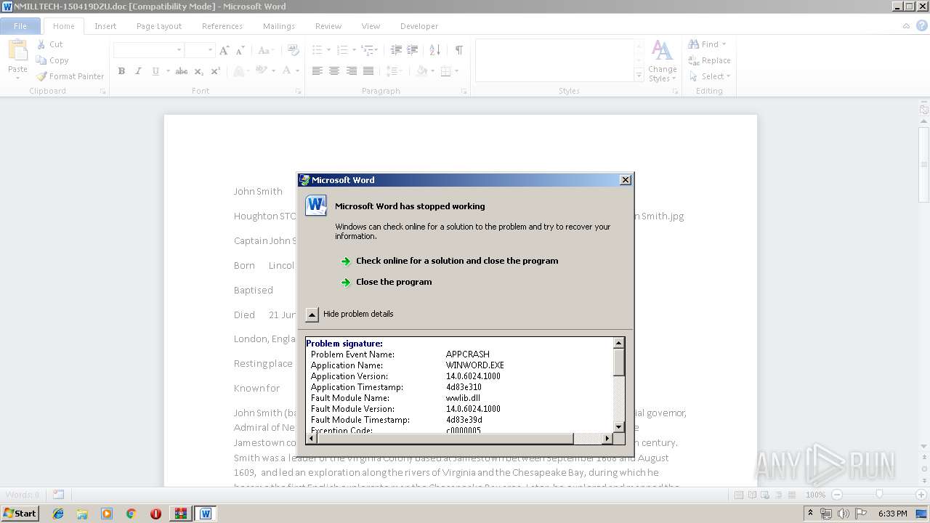Screen dimensions: 930x523
Task: Open Line Spacing dropdown
Action: tap(393, 71)
